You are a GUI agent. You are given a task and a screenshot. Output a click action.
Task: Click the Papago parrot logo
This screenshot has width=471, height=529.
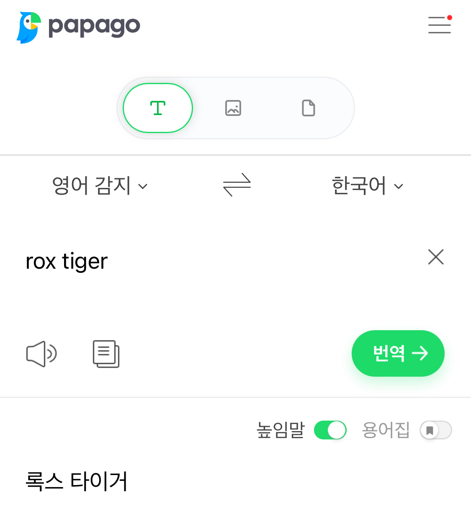point(29,27)
